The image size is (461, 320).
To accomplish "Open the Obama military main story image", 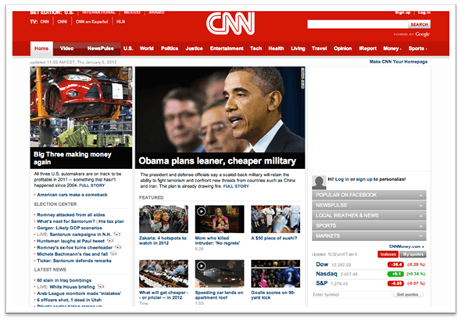I will pyautogui.click(x=220, y=110).
